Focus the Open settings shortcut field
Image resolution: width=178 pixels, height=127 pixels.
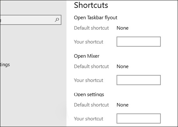(138, 119)
